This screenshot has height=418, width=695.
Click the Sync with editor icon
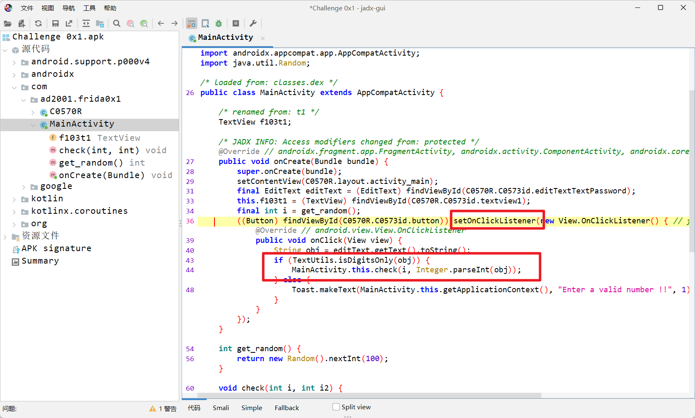pos(86,24)
